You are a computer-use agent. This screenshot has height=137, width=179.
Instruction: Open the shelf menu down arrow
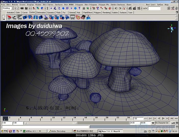pos(4,19)
